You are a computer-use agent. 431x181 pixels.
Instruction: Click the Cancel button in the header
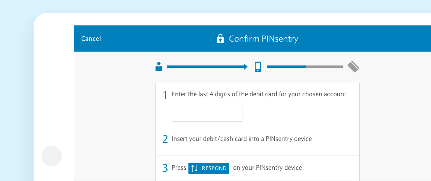coord(91,39)
